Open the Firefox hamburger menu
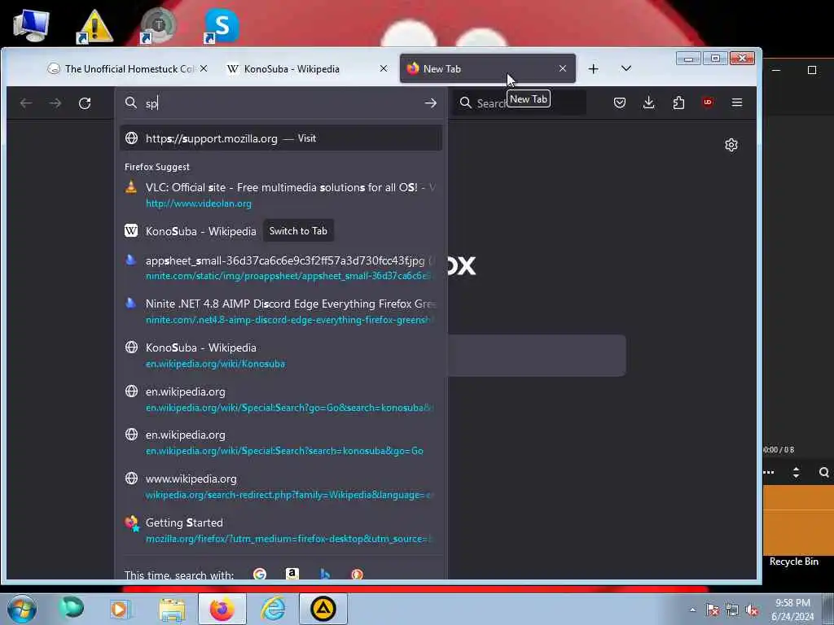 pos(736,103)
